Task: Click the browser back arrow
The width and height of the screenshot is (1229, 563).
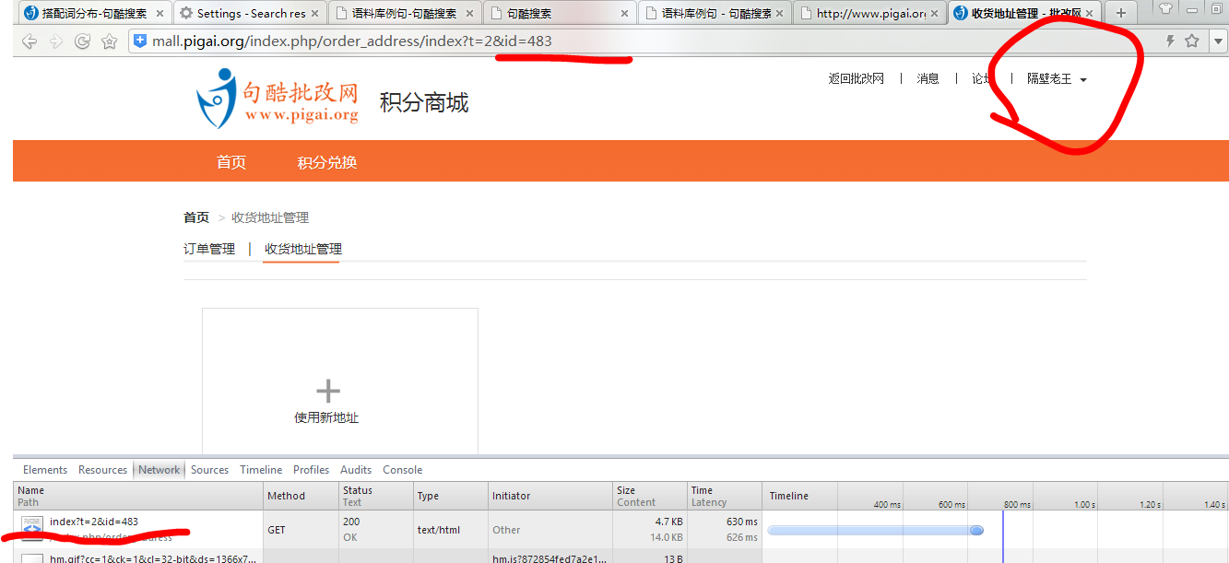Action: click(x=30, y=41)
